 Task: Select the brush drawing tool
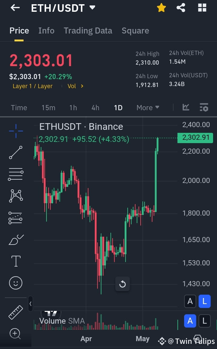[x=16, y=239]
